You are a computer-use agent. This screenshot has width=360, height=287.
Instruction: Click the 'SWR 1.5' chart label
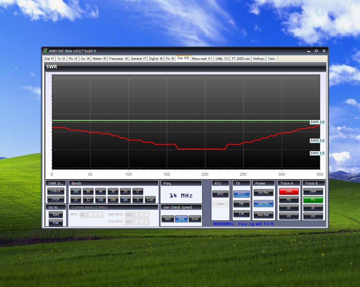pos(317,153)
